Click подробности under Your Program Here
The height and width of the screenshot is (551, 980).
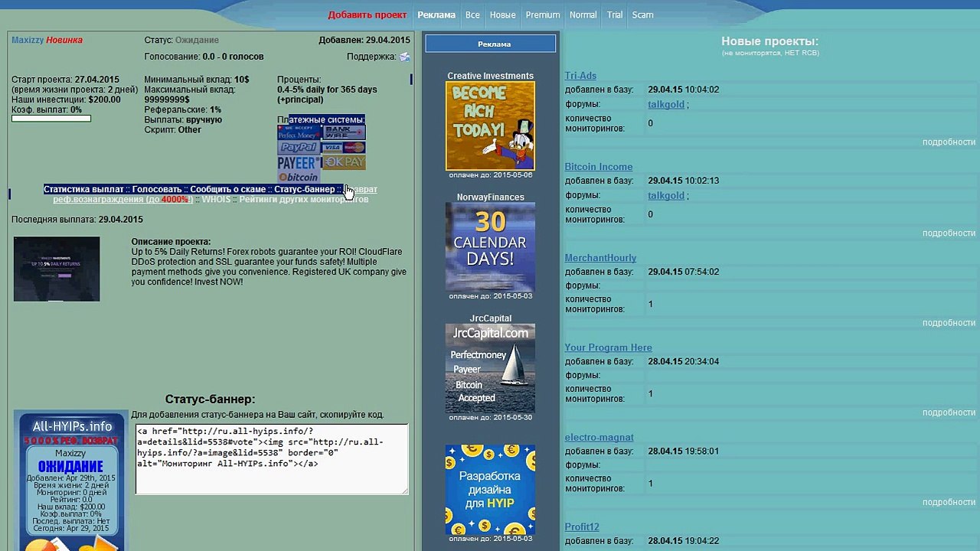949,412
